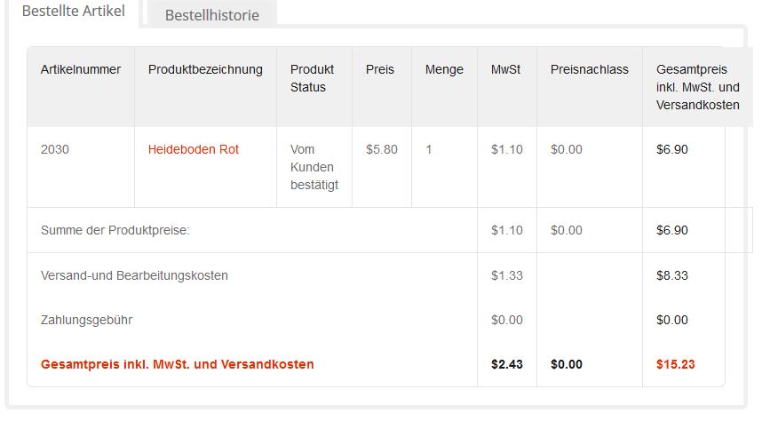Click the Preisnachlass column header
The height and width of the screenshot is (429, 762).
(589, 69)
